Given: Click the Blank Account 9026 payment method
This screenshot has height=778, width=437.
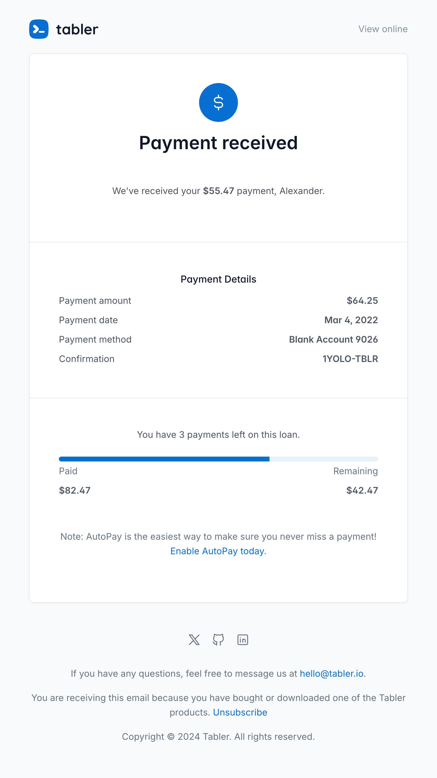Looking at the screenshot, I should coord(334,339).
